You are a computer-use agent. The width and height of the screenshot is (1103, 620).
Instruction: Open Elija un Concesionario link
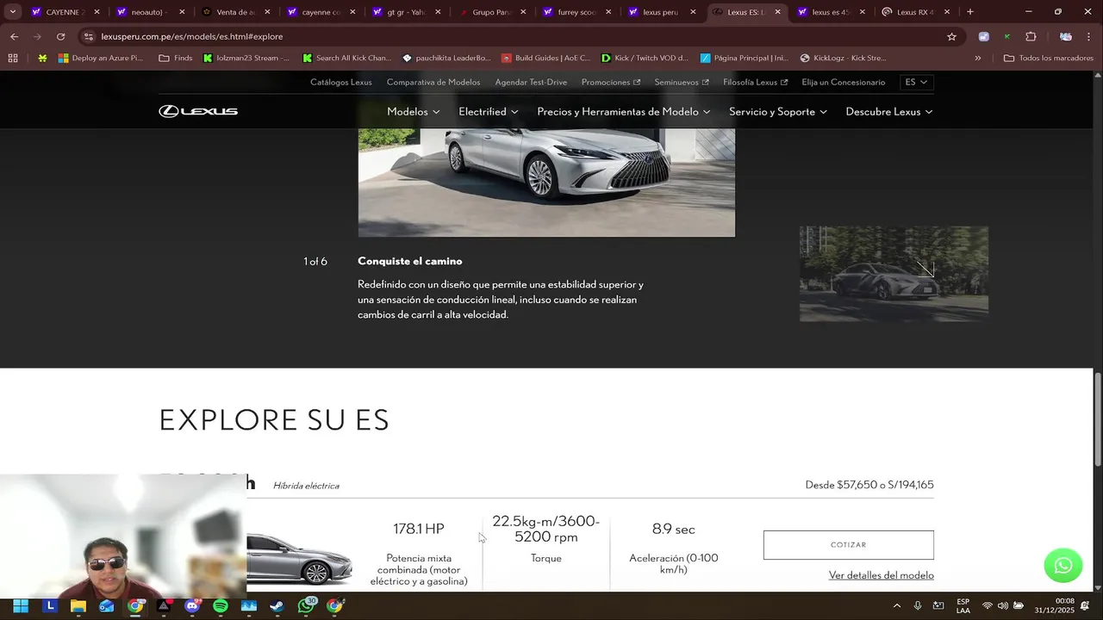click(x=844, y=82)
